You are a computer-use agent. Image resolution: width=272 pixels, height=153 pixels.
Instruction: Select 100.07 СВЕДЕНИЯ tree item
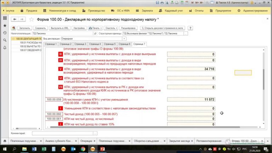pyautogui.click(x=30, y=50)
